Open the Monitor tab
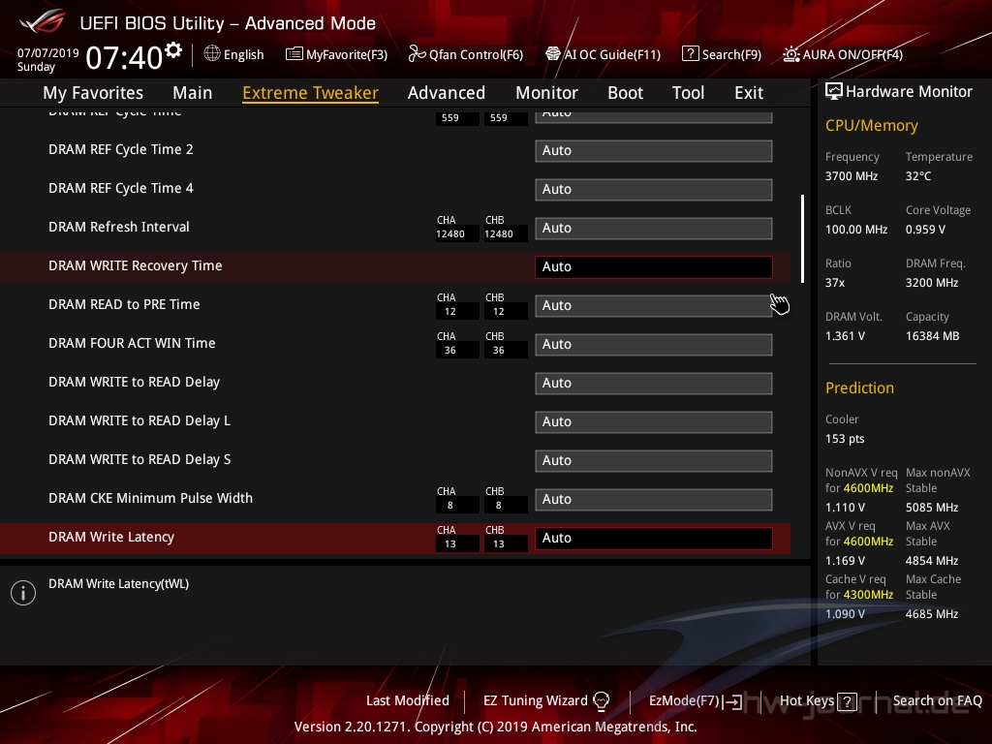This screenshot has width=992, height=744. tap(546, 93)
